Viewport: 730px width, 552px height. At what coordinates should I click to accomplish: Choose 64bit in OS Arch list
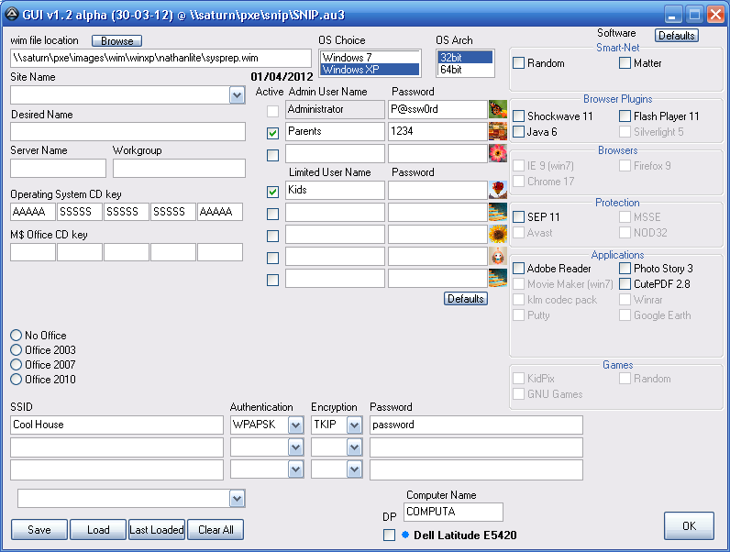tap(465, 70)
